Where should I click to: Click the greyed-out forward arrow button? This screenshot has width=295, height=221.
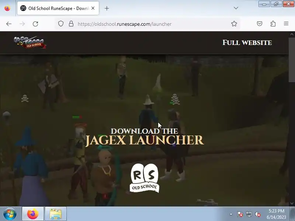pos(22,24)
